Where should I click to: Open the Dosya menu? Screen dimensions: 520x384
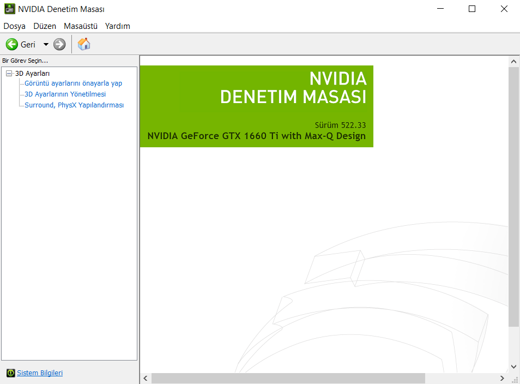(15, 26)
